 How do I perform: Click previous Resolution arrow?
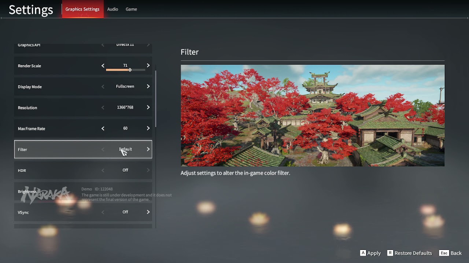103,107
